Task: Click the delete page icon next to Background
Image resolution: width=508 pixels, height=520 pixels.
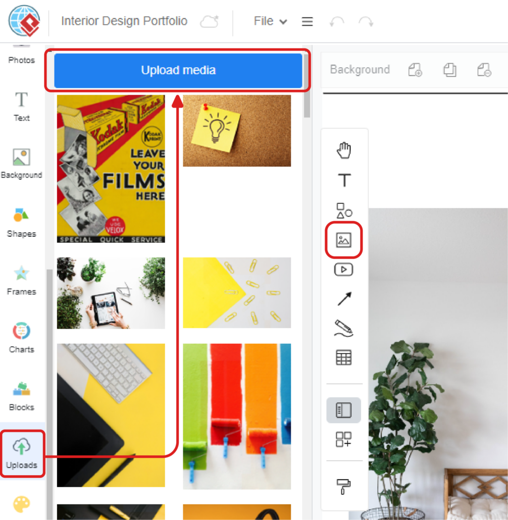Action: (485, 70)
